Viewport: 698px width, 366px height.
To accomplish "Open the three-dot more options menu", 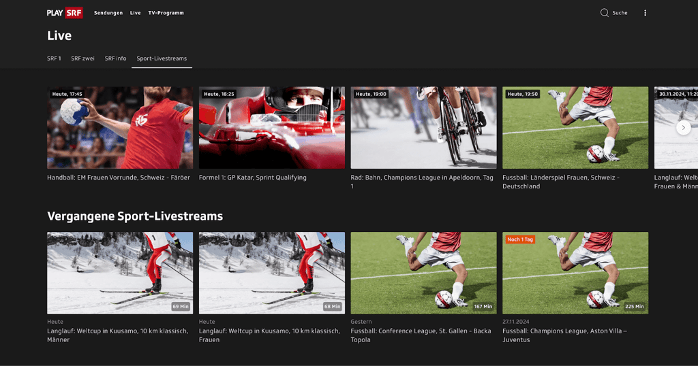I will coord(645,13).
